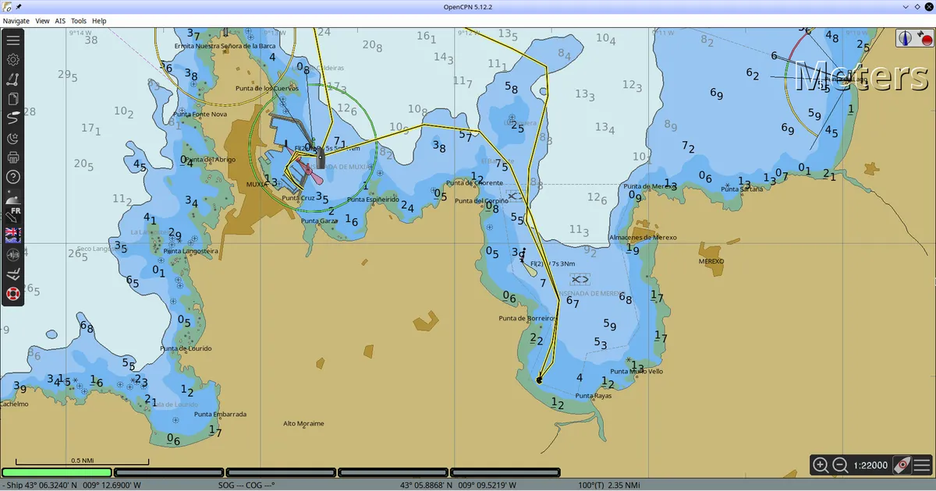Expand the left toolbar hamburger menu
The image size is (936, 491).
13,40
